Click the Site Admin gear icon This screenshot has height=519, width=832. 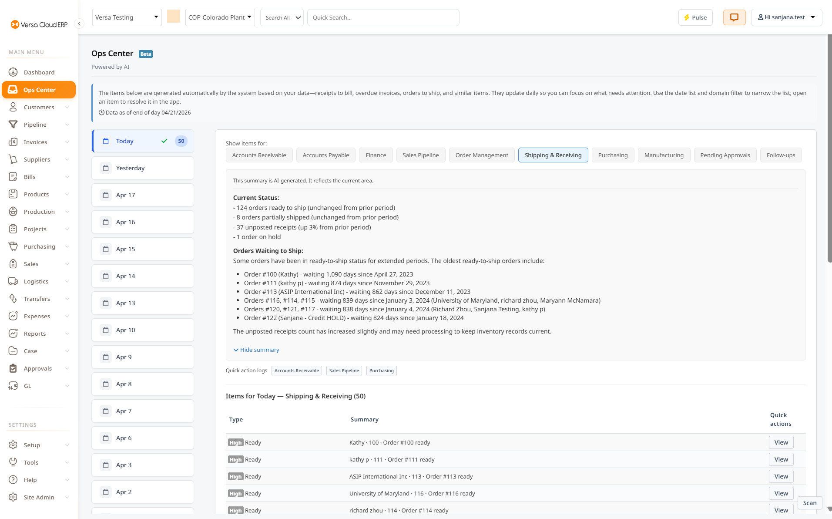(x=13, y=497)
